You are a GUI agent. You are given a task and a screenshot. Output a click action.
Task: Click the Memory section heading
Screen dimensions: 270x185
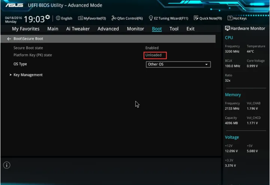233,95
